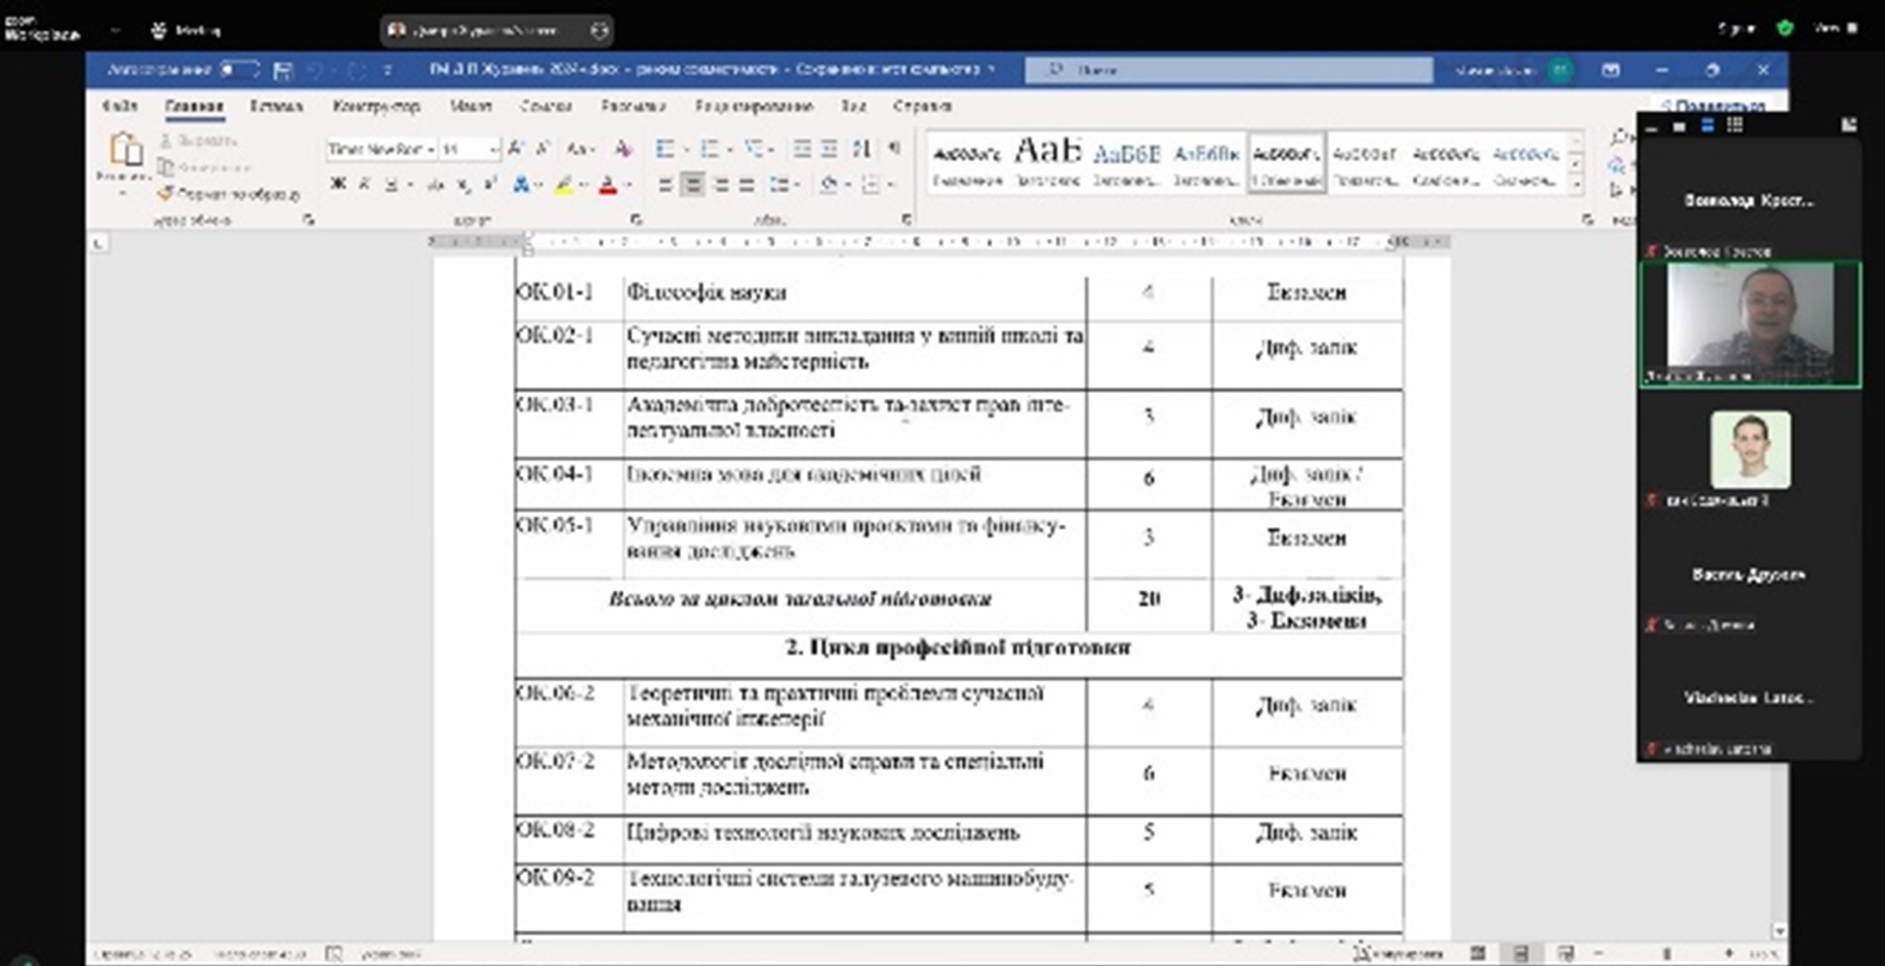1885x966 pixels.
Task: Click the Paste clipboard icon
Action: tap(126, 151)
